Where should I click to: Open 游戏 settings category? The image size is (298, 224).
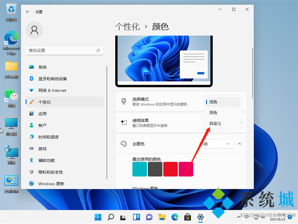(65, 148)
